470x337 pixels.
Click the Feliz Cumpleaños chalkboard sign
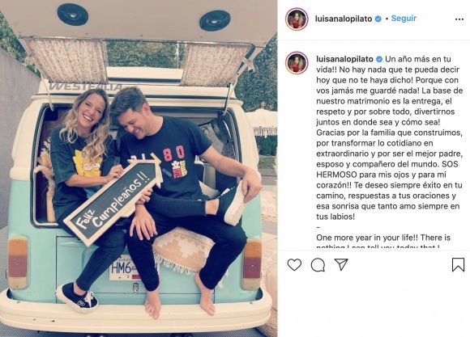113,199
